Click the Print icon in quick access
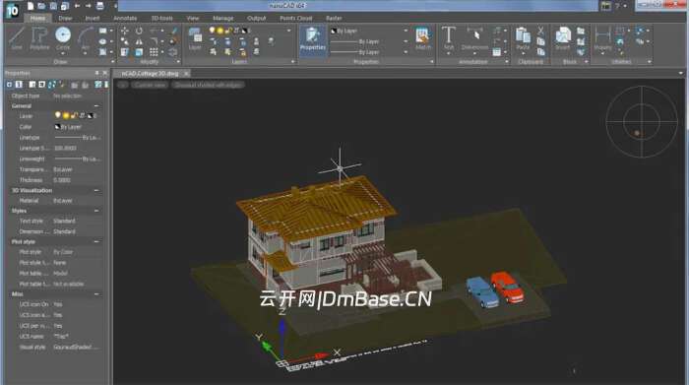 click(100, 6)
